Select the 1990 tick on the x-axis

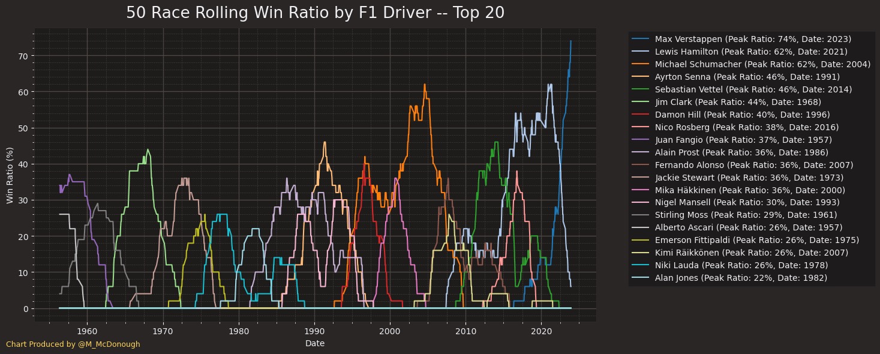[314, 331]
